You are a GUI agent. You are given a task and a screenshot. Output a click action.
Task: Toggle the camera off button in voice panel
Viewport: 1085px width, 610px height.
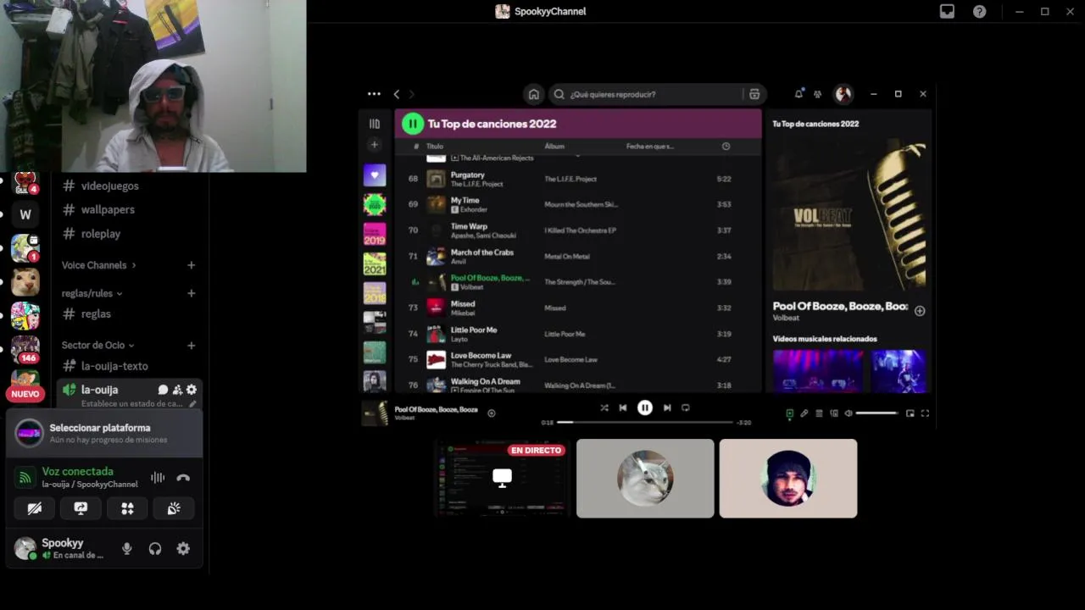35,508
